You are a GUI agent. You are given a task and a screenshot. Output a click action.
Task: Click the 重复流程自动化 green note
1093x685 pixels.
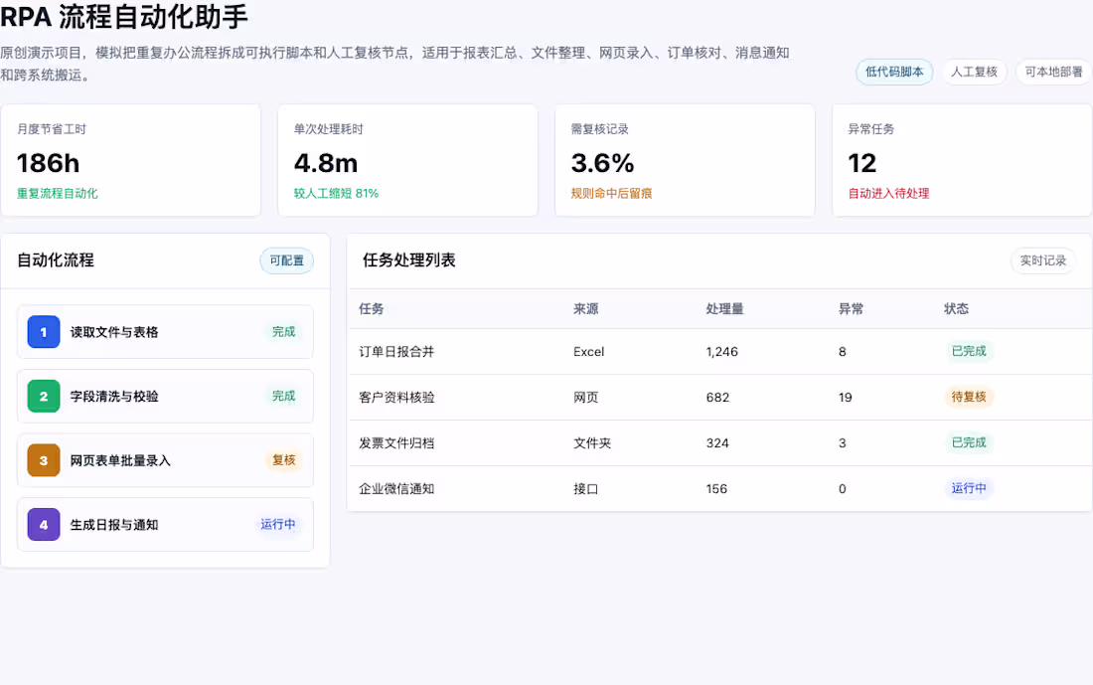58,193
